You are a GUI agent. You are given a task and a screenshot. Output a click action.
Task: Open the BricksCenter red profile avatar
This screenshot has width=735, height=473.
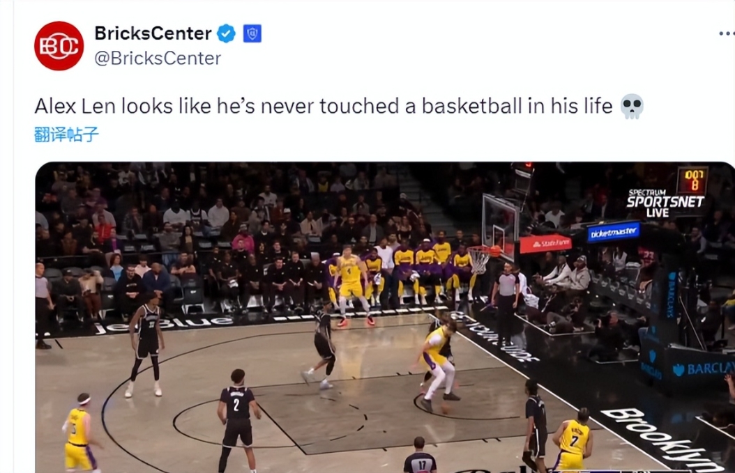tap(59, 46)
